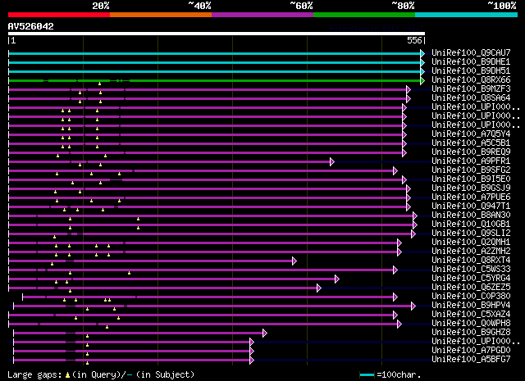Open the UniRef100_Q8SA64 hit label
The width and height of the screenshot is (525, 381).
[471, 98]
